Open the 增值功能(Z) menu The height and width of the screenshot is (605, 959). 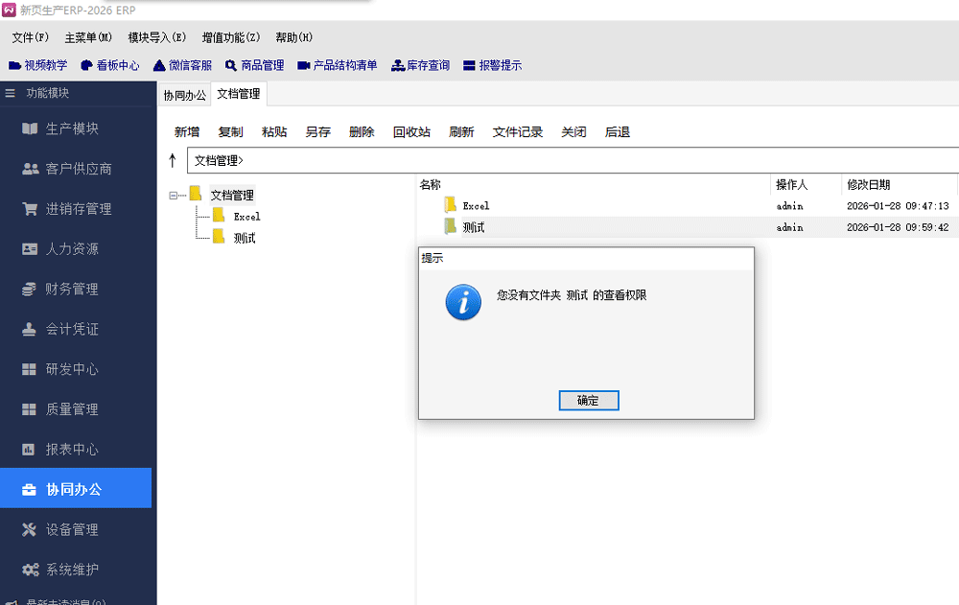tap(230, 37)
